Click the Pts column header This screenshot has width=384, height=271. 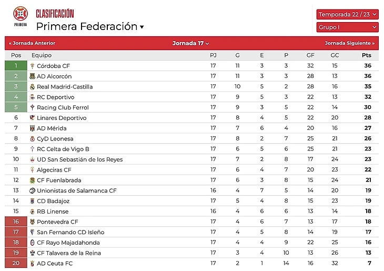[x=366, y=55]
